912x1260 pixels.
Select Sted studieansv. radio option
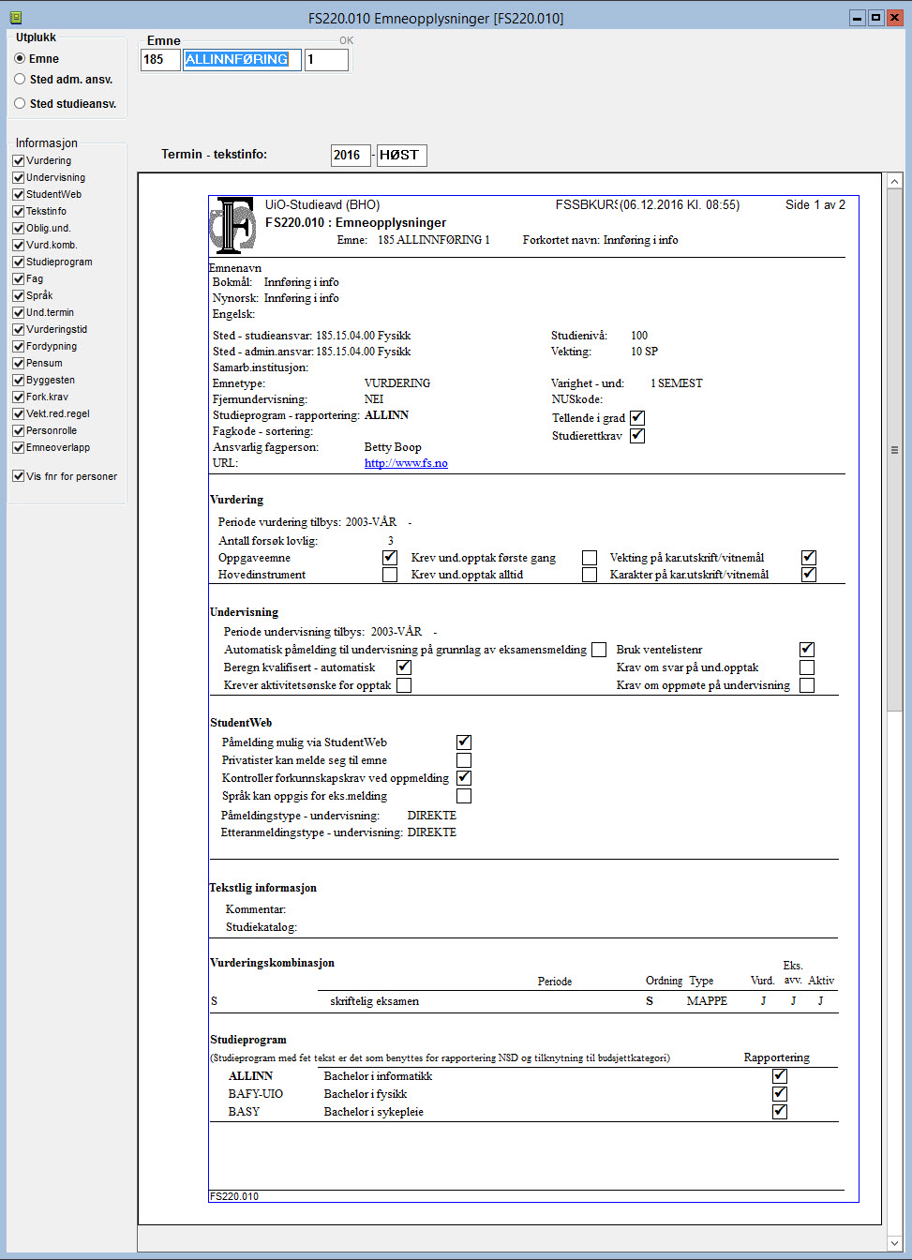click(x=20, y=103)
